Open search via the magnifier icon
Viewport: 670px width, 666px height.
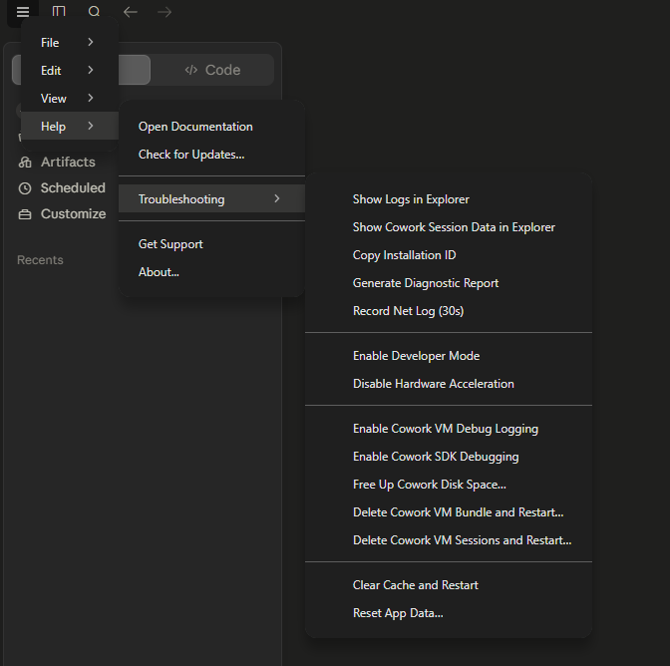point(94,12)
